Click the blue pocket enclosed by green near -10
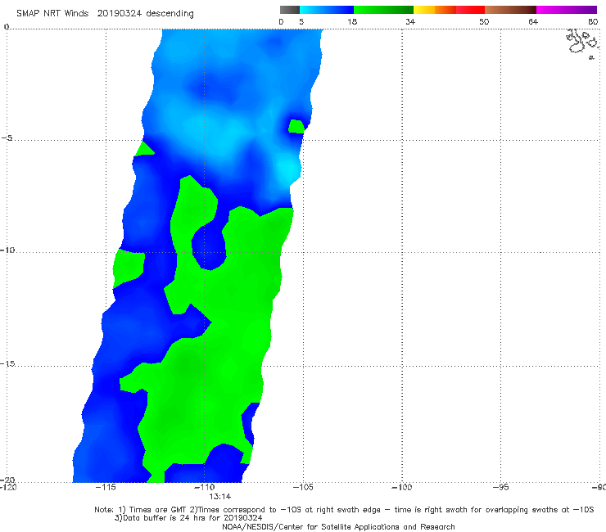 pyautogui.click(x=208, y=246)
